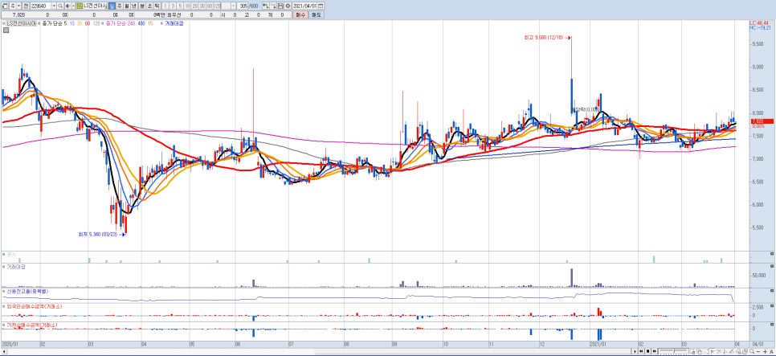Click the date field showing 2021/04/01
Viewport: 776px width, 356px height.
[304, 6]
